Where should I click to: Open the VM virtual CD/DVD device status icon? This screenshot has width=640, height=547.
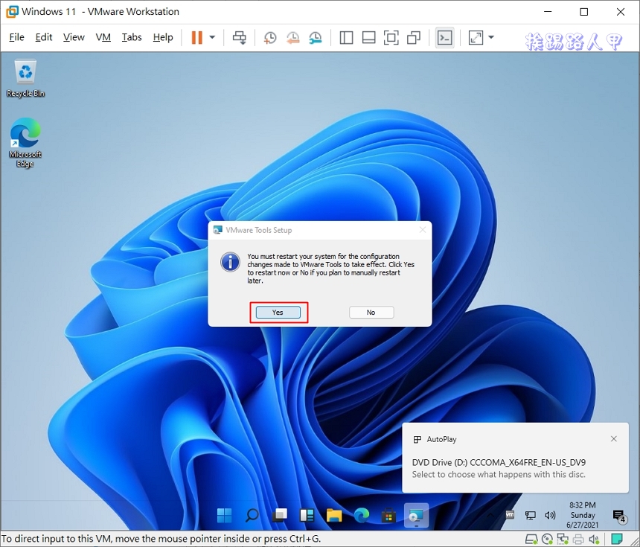click(547, 539)
